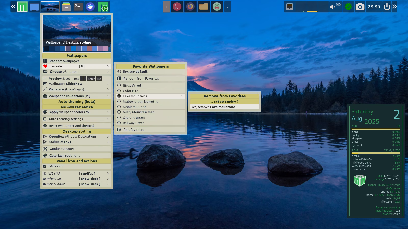Open the file manager folder icon
This screenshot has width=408, height=229.
(203, 7)
